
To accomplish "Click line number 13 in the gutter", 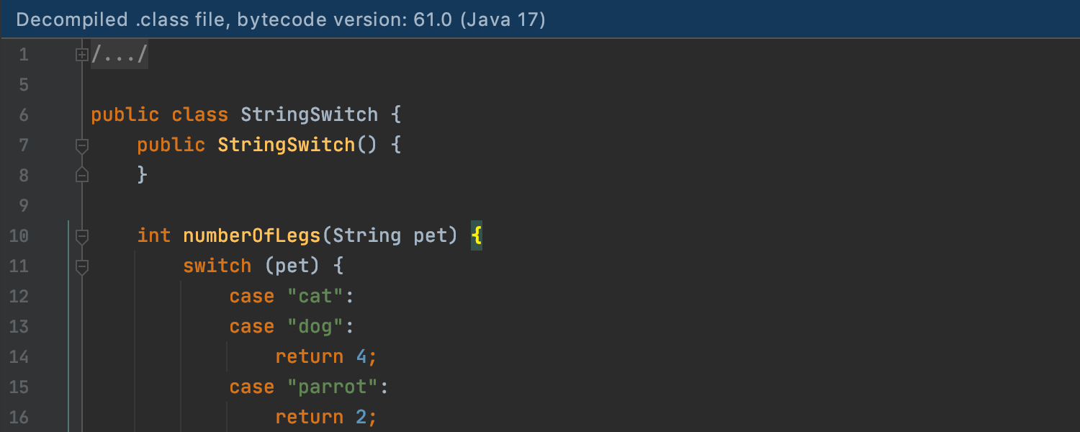I will [x=19, y=327].
